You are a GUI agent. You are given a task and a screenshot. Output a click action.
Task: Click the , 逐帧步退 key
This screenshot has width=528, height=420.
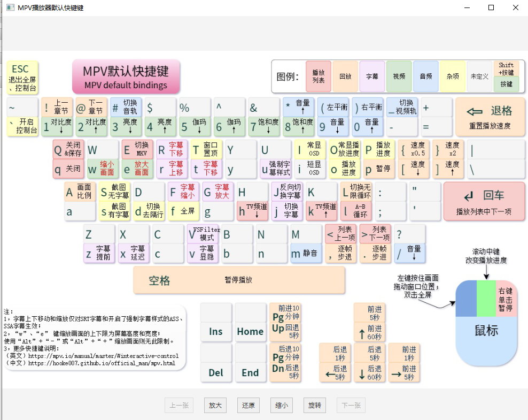[341, 254]
